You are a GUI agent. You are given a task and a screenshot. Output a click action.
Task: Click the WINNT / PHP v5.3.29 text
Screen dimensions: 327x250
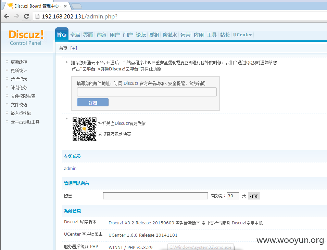click(x=130, y=247)
